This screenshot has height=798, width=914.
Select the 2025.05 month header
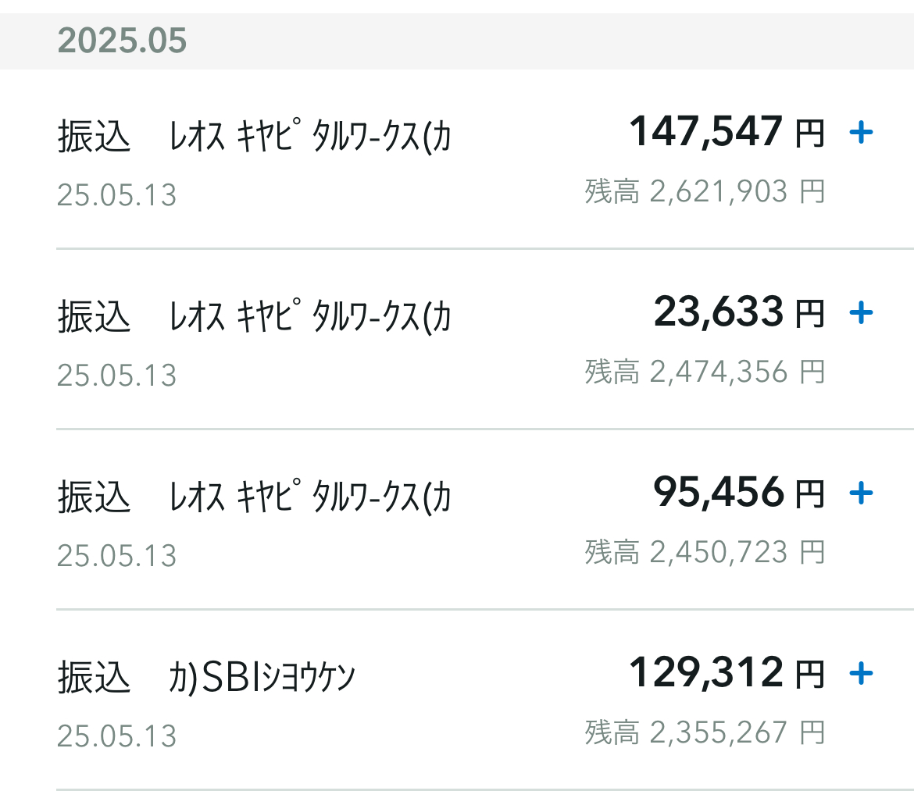coord(457,41)
